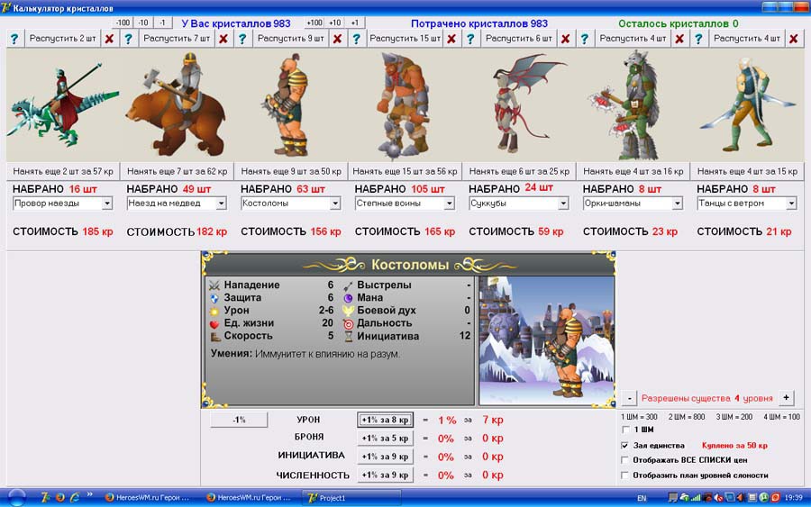Click Нанять еще 7 шт за 62 кр
The width and height of the screenshot is (811, 507).
[177, 171]
